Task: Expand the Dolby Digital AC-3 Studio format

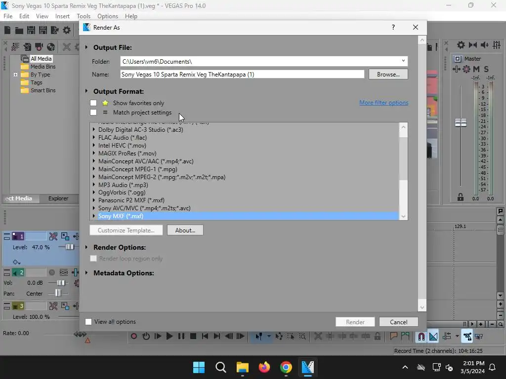Action: point(93,130)
